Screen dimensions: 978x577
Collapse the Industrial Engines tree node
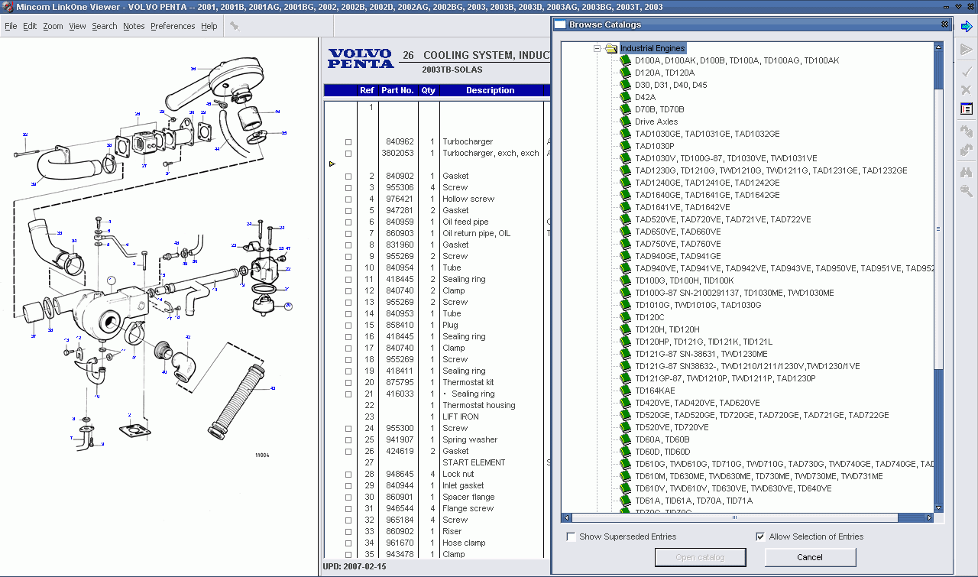tap(597, 48)
